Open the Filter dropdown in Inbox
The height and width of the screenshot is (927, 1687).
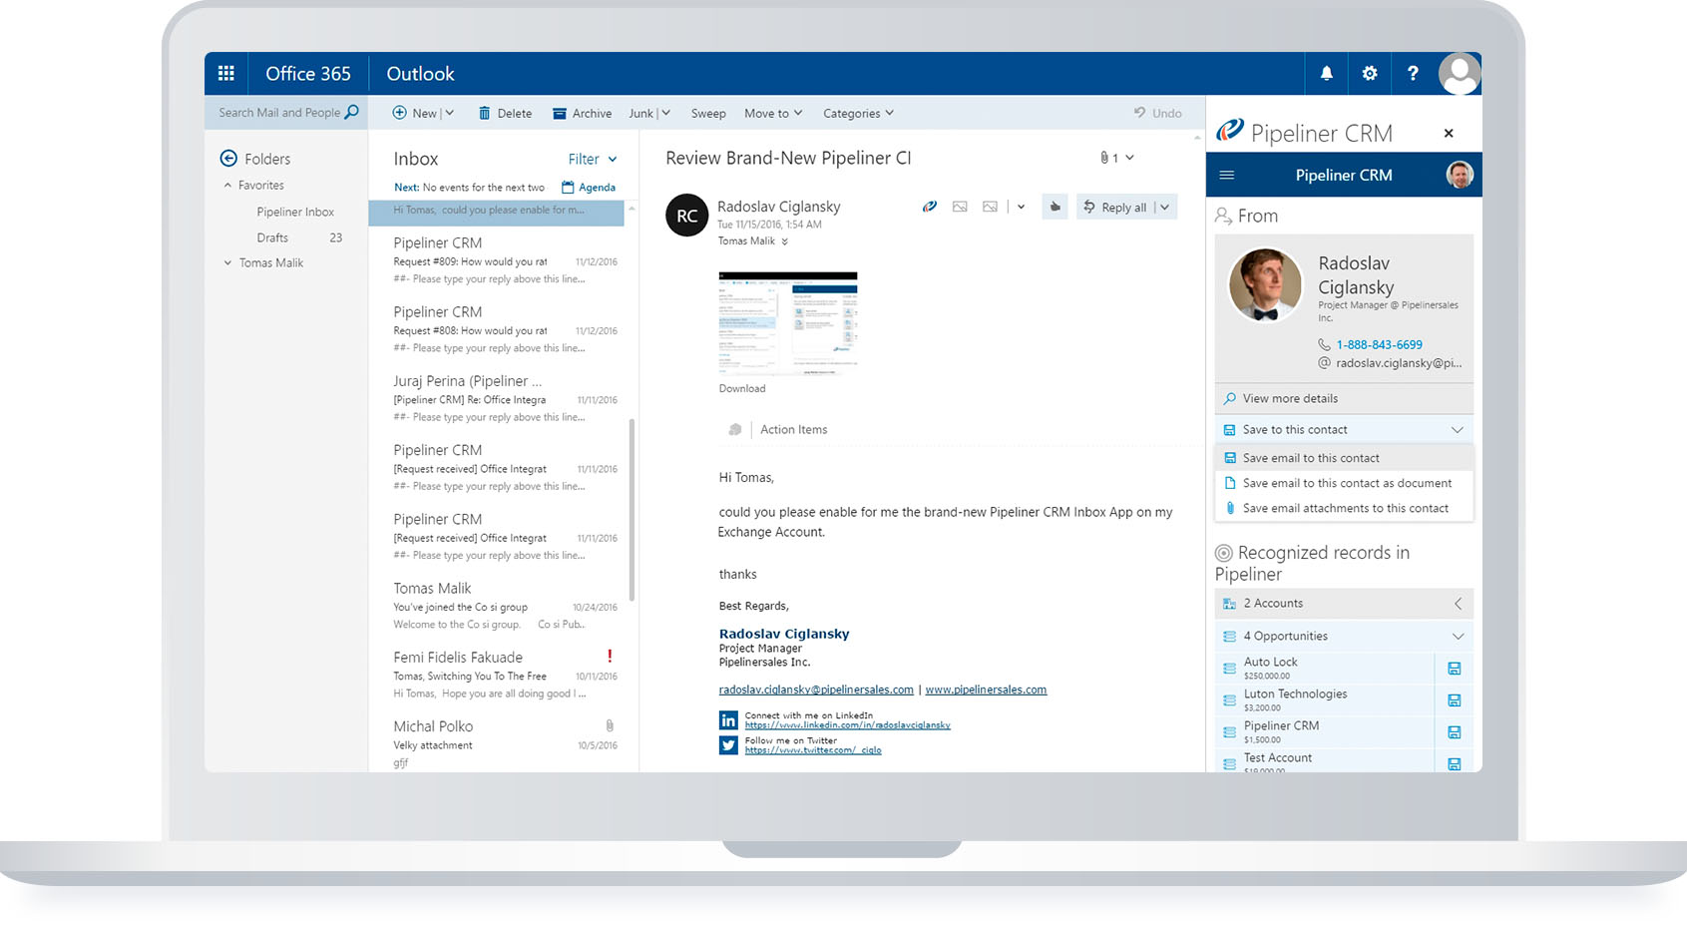(x=593, y=159)
